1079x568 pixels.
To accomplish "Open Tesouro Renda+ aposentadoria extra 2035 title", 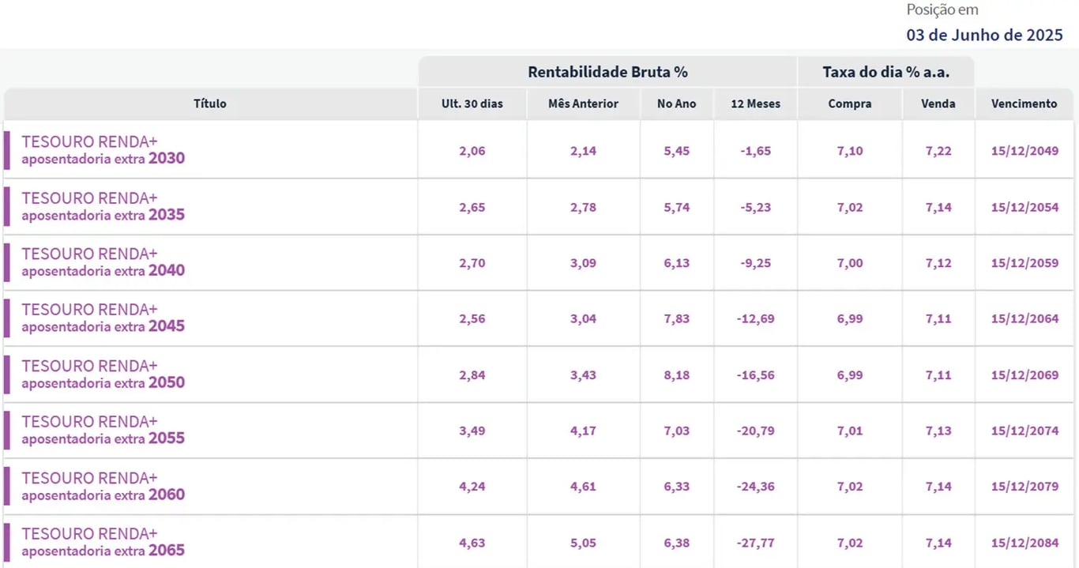I will point(103,206).
